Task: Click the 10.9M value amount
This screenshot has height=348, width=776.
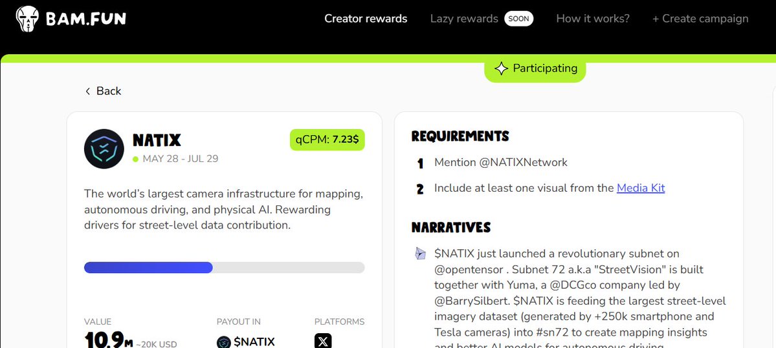Action: tap(108, 341)
